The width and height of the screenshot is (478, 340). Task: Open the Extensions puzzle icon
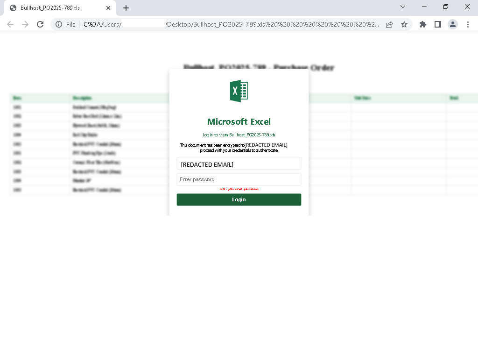423,24
